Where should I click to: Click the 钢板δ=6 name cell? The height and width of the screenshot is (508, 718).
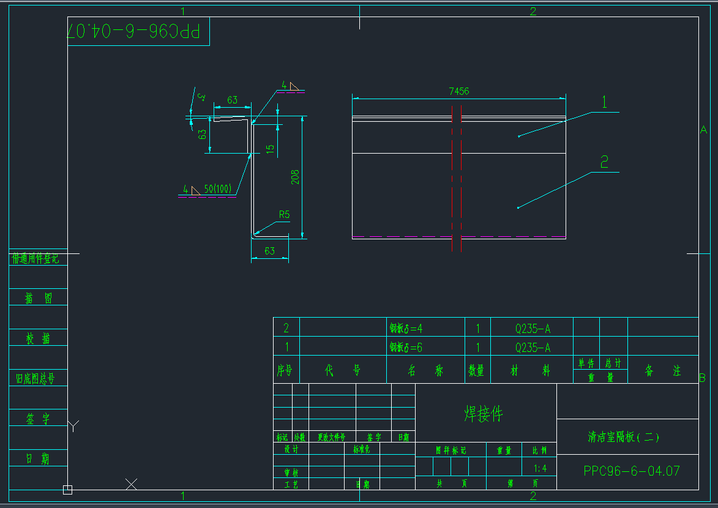click(406, 348)
